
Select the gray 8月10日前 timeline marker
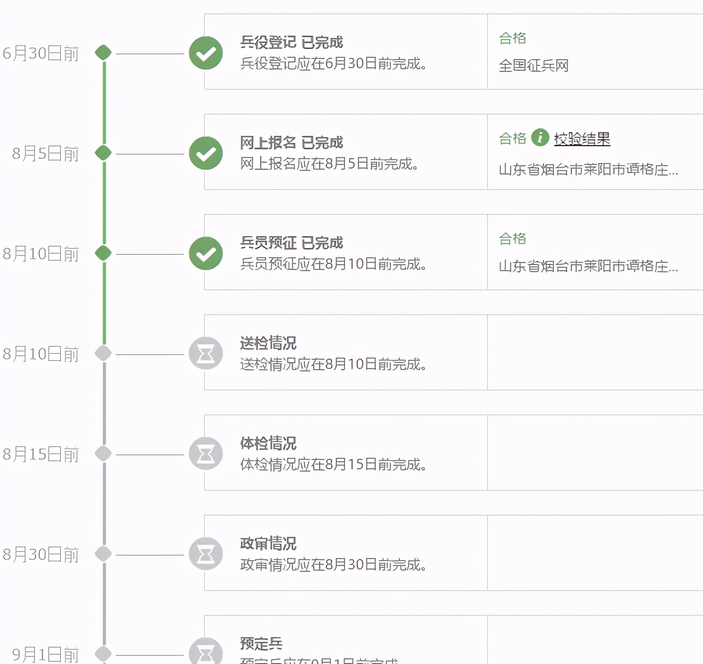click(x=103, y=353)
